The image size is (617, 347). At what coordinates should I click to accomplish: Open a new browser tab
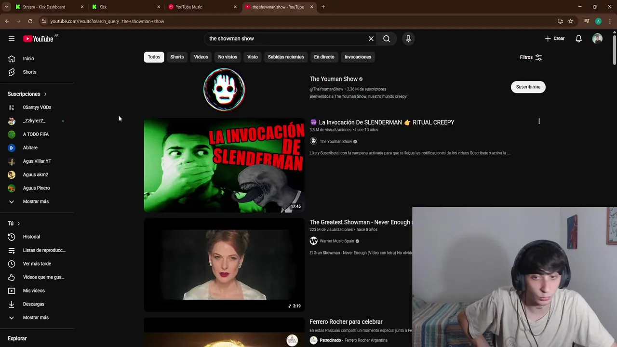coord(323,7)
